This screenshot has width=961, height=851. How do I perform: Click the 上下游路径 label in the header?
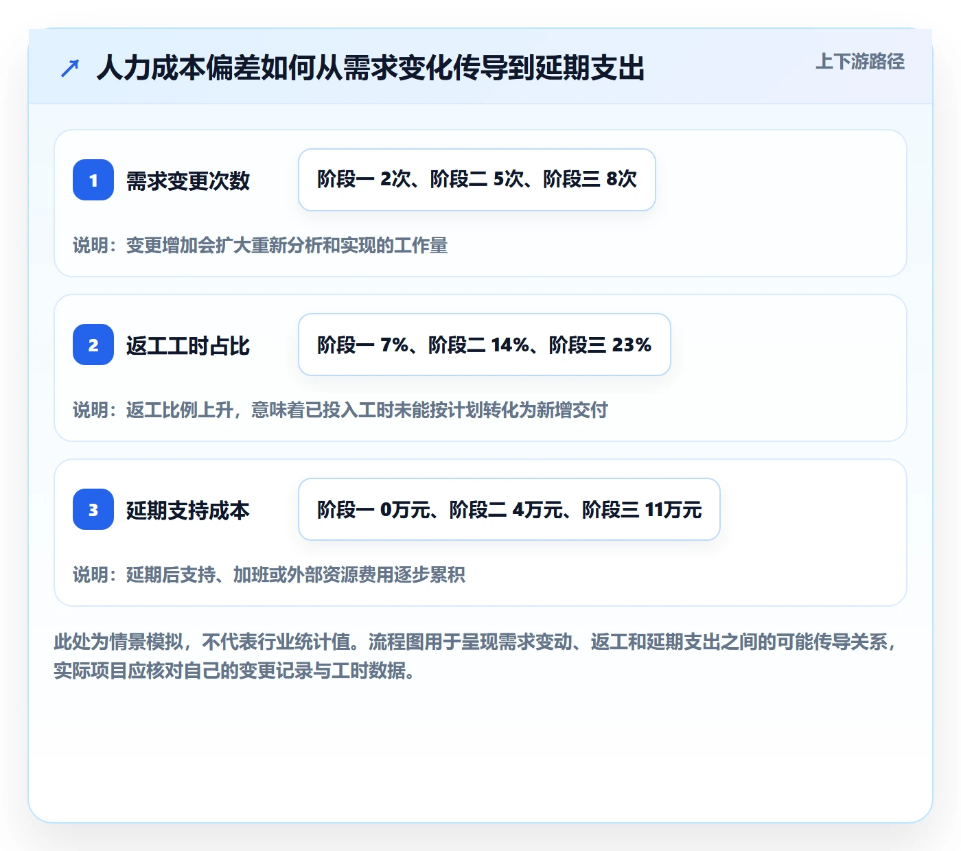pyautogui.click(x=859, y=62)
